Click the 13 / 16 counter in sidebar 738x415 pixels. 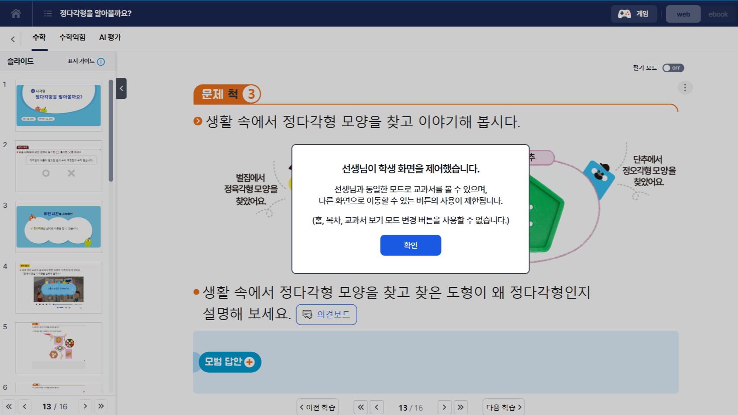(x=55, y=406)
